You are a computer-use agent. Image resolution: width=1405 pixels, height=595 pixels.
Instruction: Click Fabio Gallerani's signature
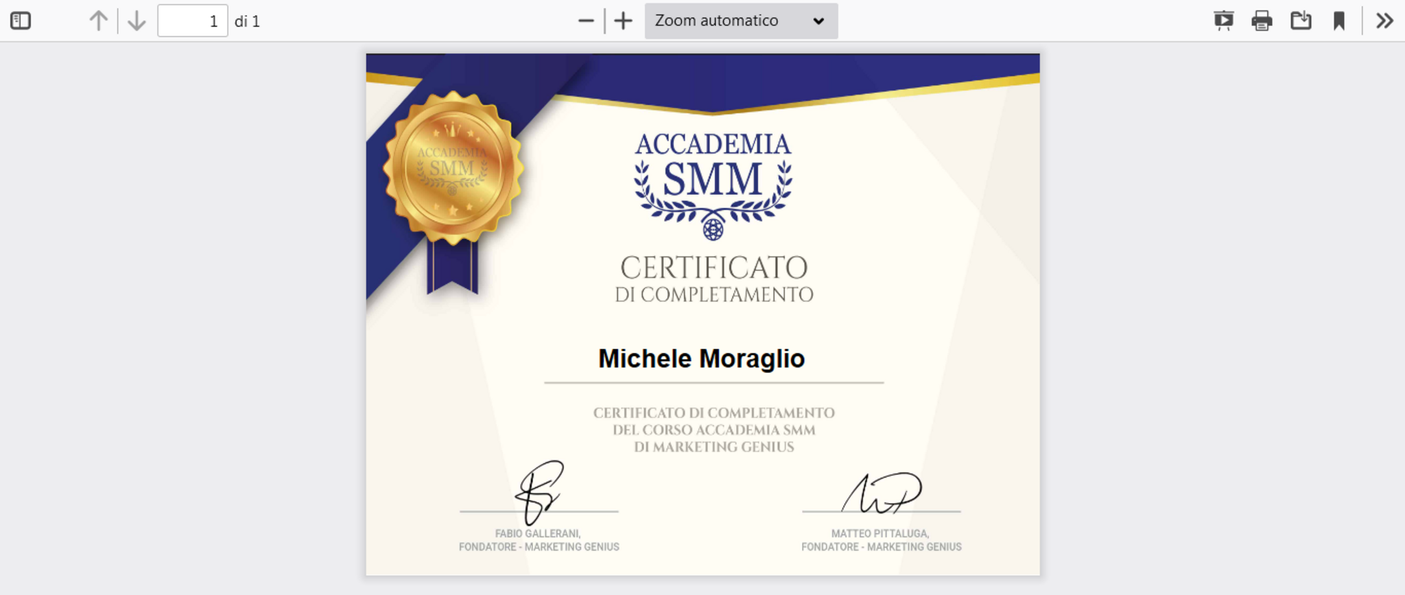540,491
